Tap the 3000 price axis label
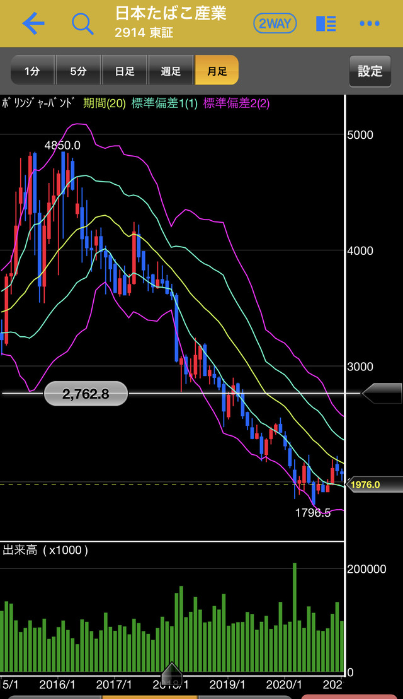The width and height of the screenshot is (403, 699). pyautogui.click(x=360, y=367)
